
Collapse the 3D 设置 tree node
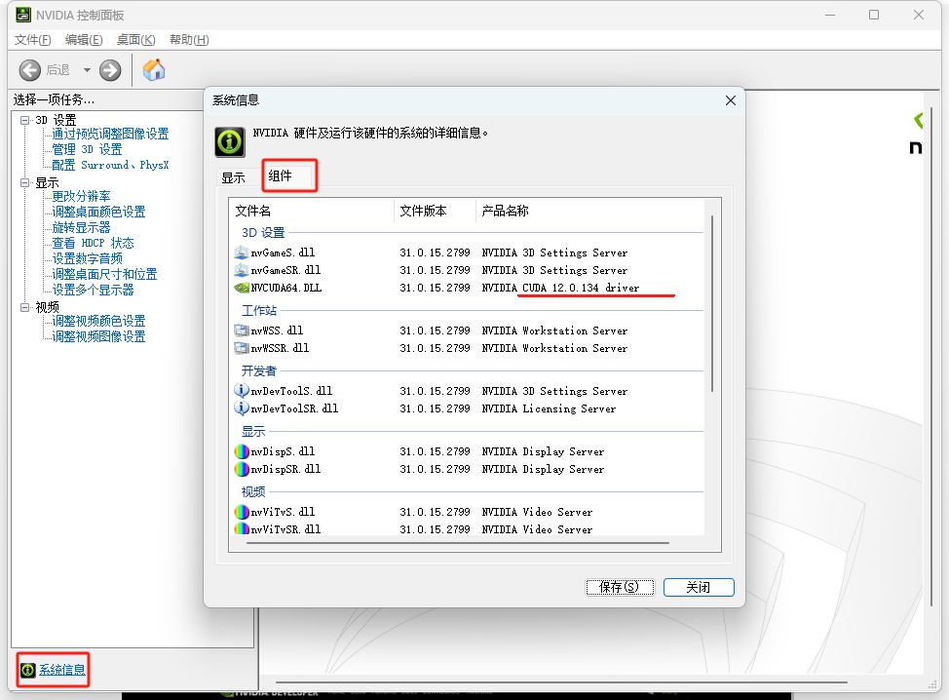(x=24, y=120)
